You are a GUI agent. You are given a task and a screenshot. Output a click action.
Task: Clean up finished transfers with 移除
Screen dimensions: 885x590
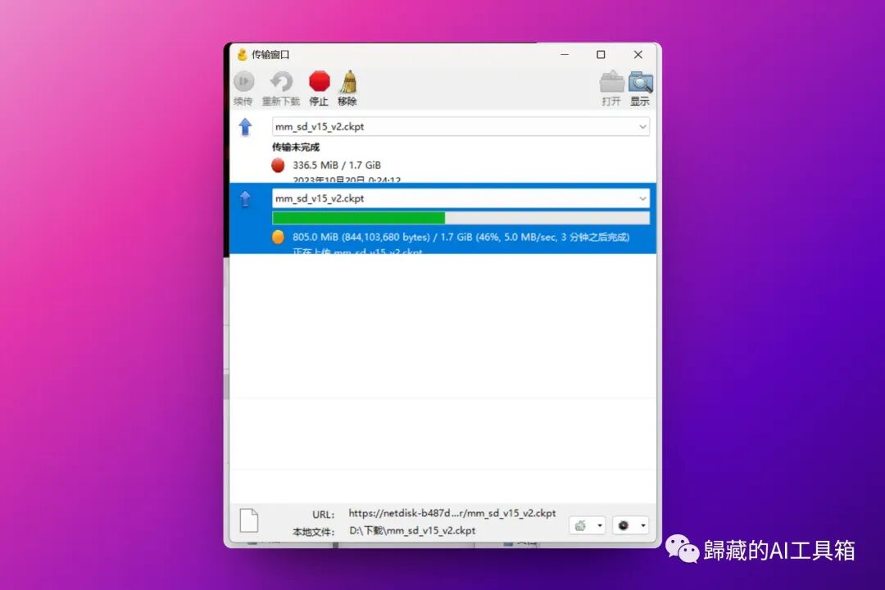click(x=348, y=81)
